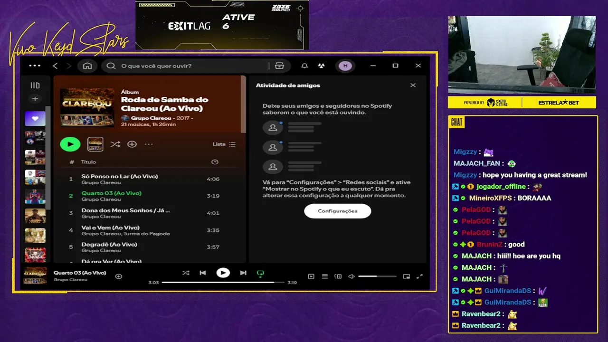Click 'Grupo Clareou' under now playing title
The image size is (608, 342).
[x=70, y=280]
